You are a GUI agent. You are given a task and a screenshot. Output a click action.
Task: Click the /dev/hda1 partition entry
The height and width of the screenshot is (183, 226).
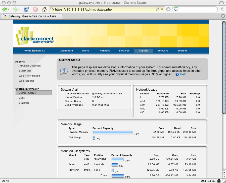tap(100, 164)
